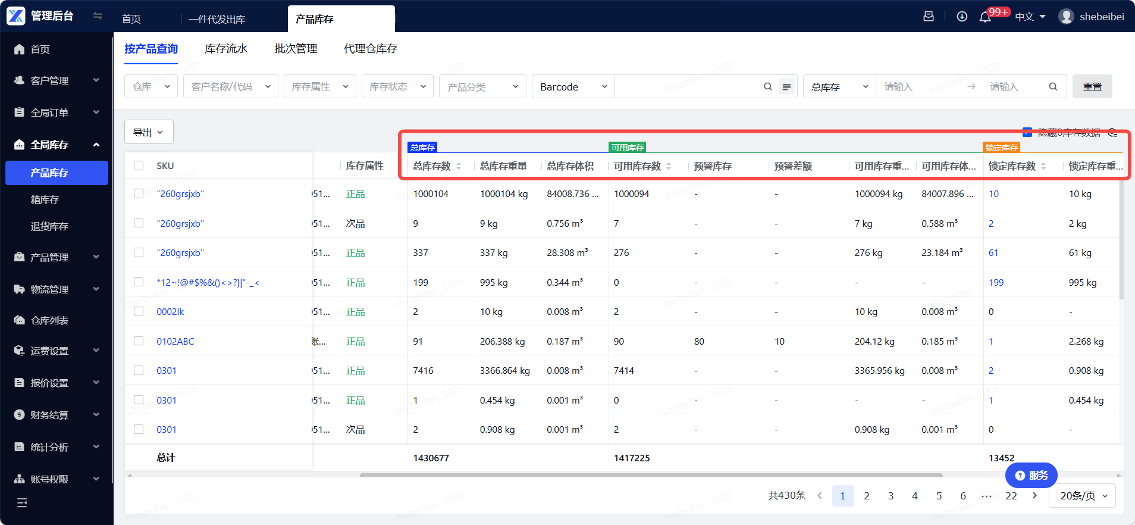Select all rows with header checkbox

point(139,165)
